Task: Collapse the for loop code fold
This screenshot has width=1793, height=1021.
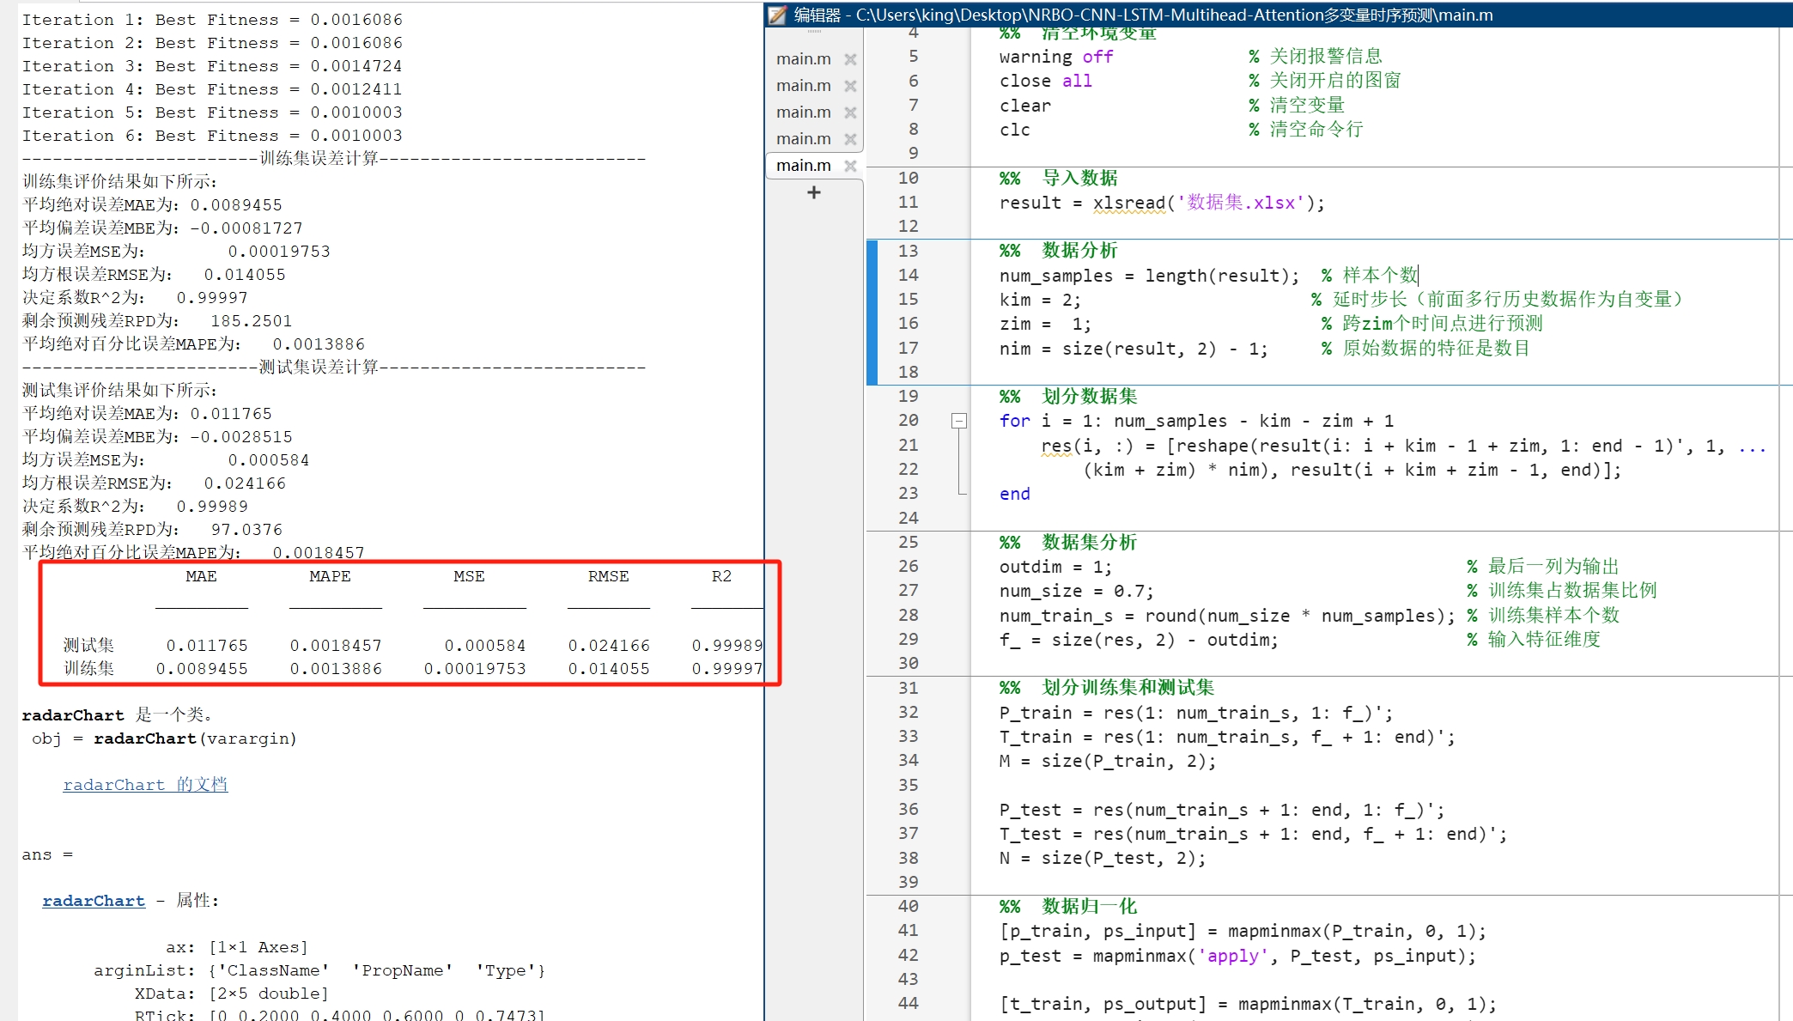Action: pyautogui.click(x=959, y=421)
